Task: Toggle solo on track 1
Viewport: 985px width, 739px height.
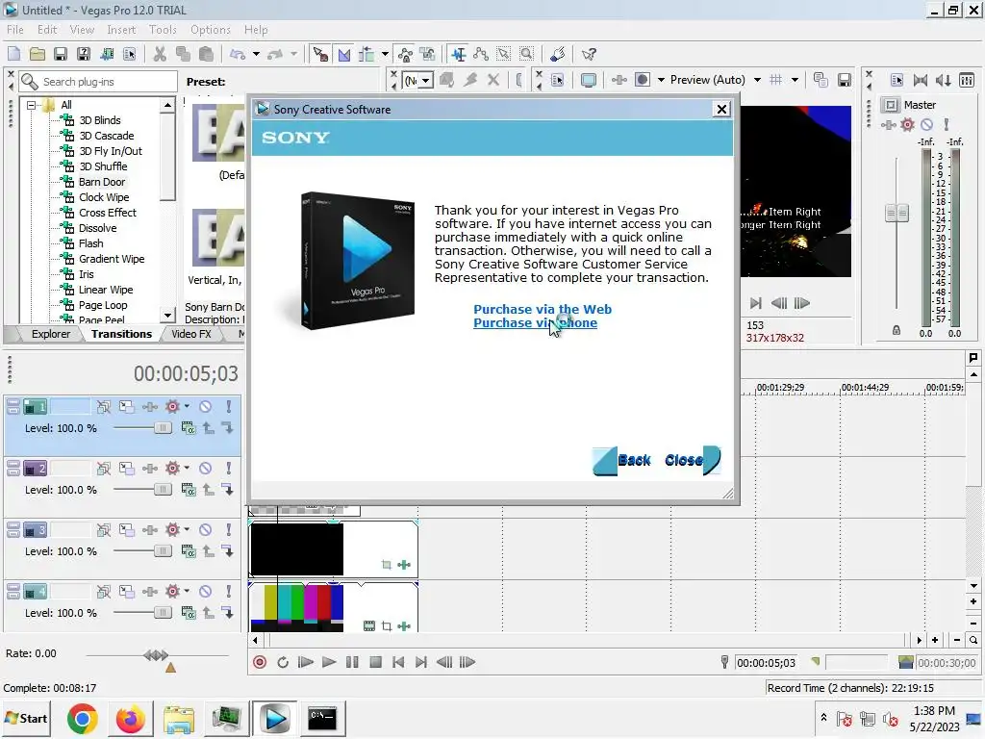Action: pos(229,407)
